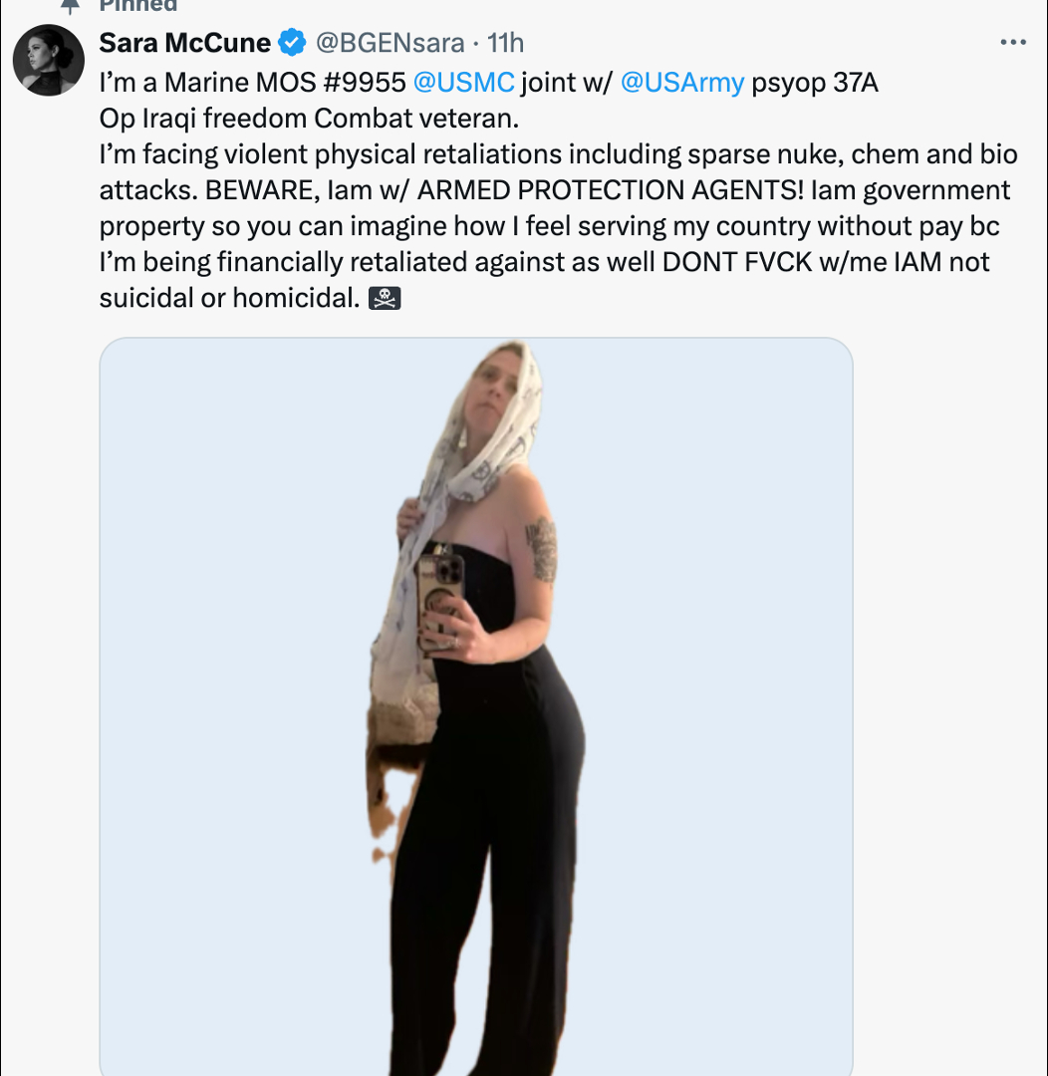Click the blue verified checkmark badge
The width and height of the screenshot is (1048, 1076).
point(292,43)
